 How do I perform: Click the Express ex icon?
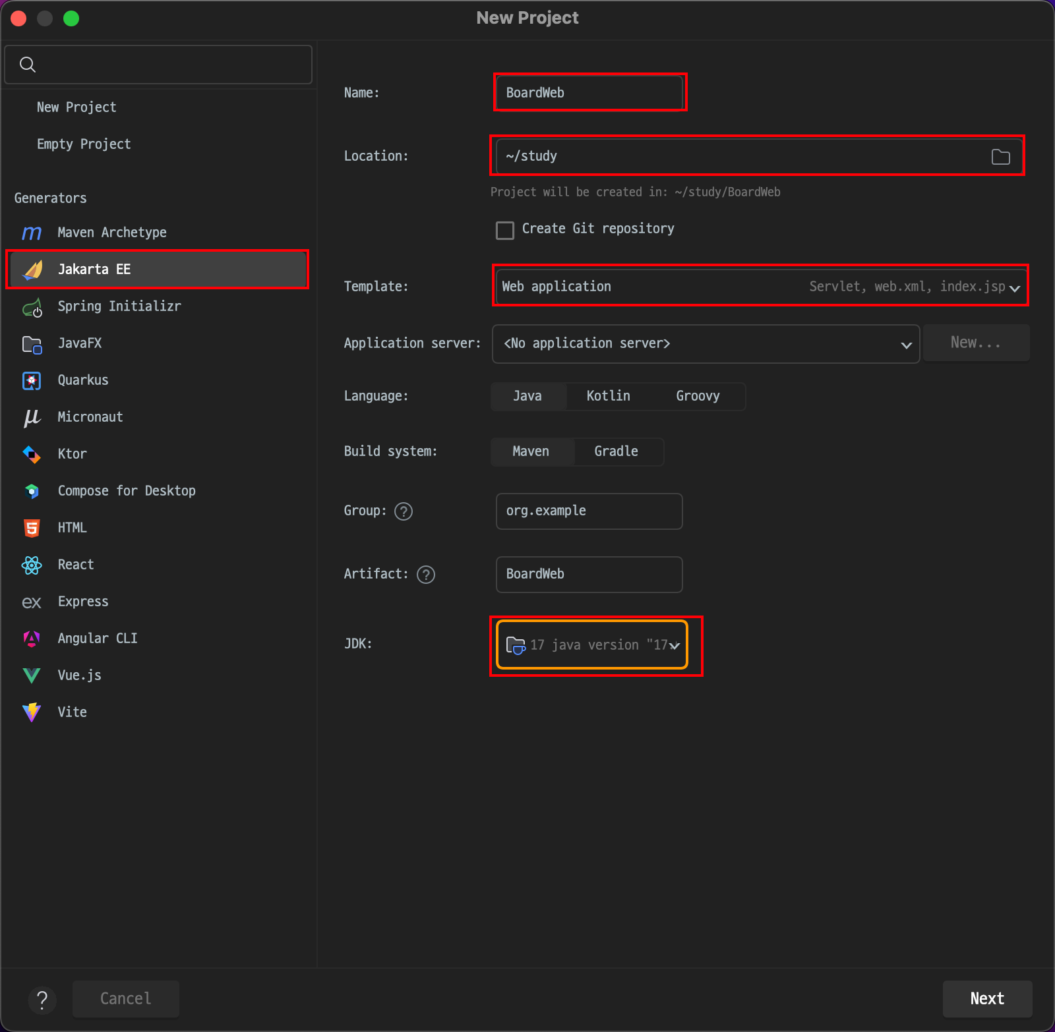coord(32,602)
